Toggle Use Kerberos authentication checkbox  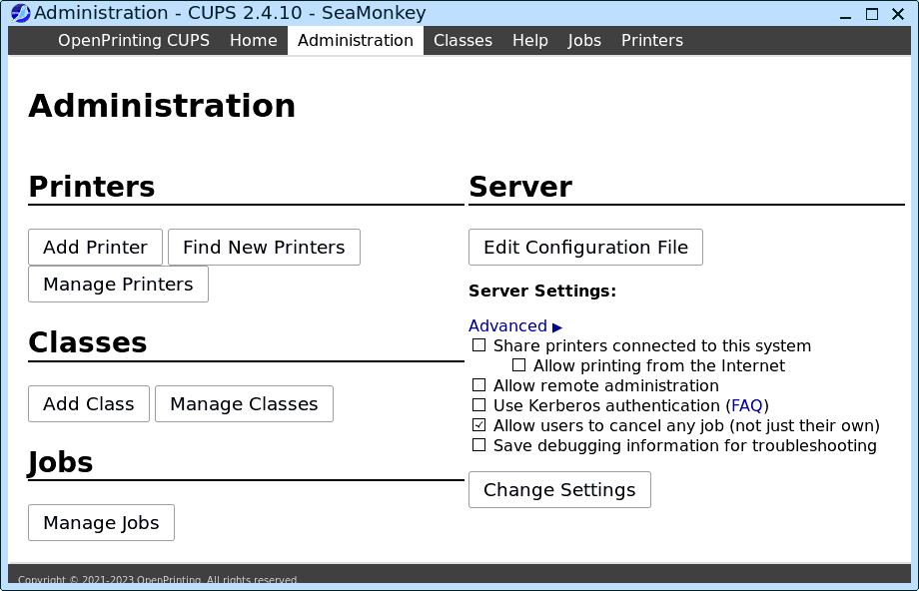(x=478, y=404)
